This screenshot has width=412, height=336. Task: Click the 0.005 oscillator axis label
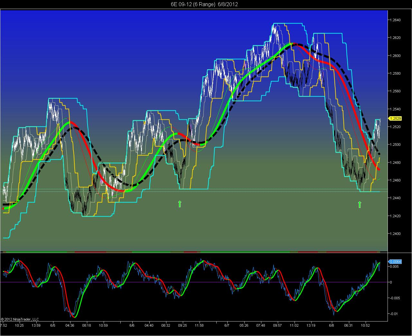click(395, 266)
